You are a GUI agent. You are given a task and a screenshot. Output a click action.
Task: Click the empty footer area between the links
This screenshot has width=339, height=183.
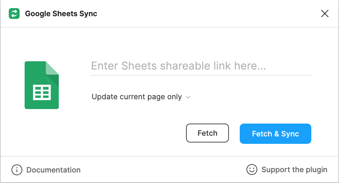tap(162, 170)
